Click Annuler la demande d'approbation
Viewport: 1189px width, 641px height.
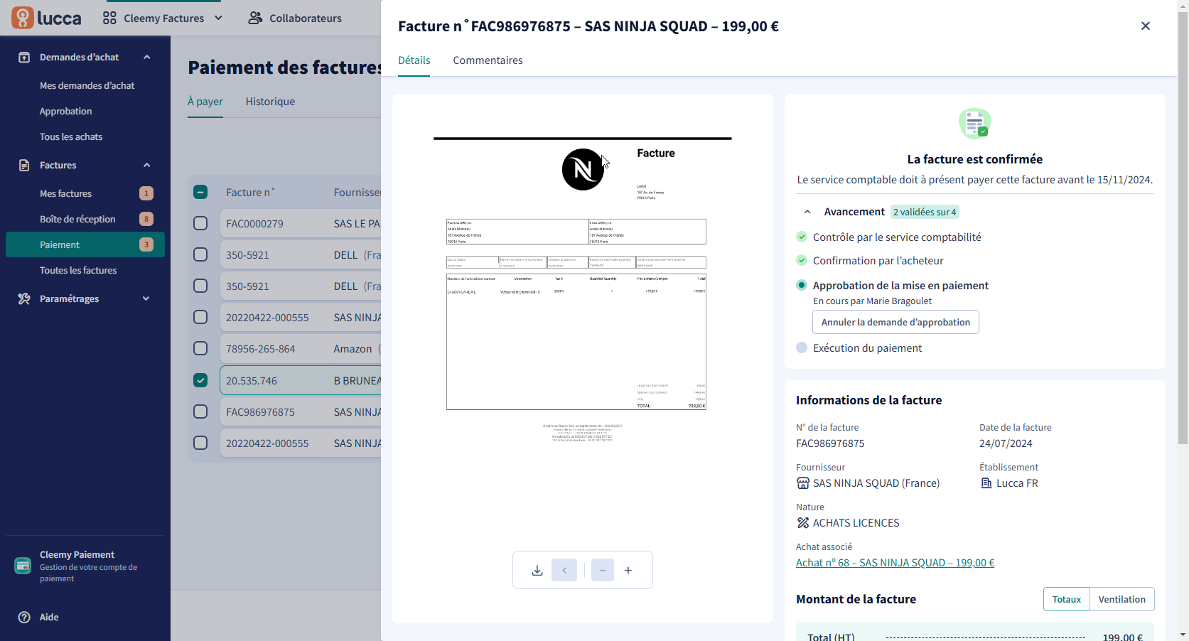pos(895,322)
